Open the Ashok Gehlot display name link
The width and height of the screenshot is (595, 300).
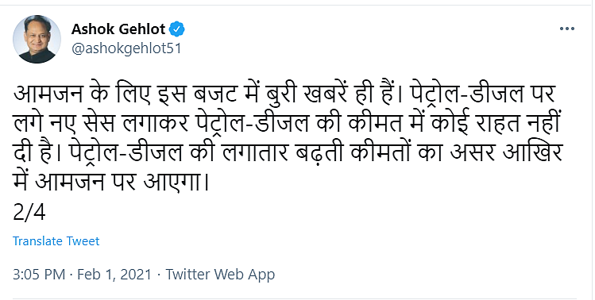tap(118, 29)
